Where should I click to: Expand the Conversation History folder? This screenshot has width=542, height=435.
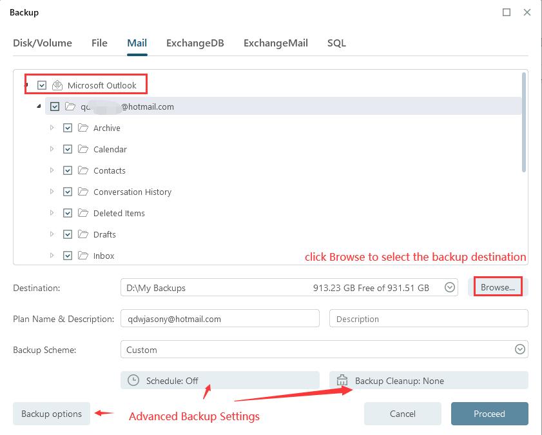[52, 192]
